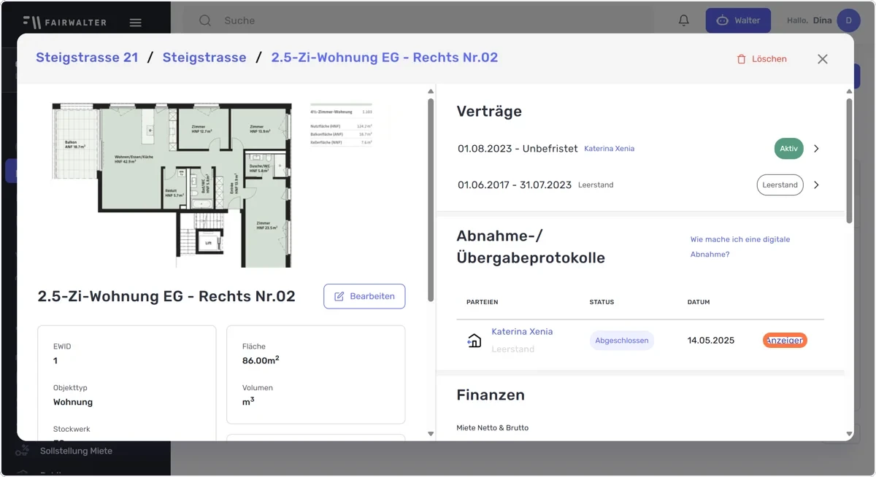Select the Objekttyp value Wohnung

(73, 402)
